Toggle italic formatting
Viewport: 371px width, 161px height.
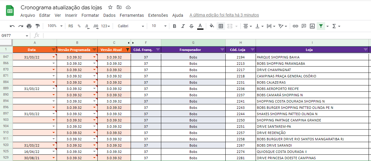point(183,26)
